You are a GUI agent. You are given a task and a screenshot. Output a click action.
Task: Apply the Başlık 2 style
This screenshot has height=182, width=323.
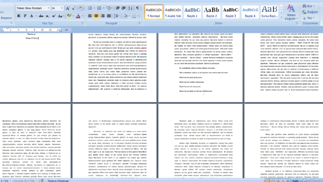(211, 12)
